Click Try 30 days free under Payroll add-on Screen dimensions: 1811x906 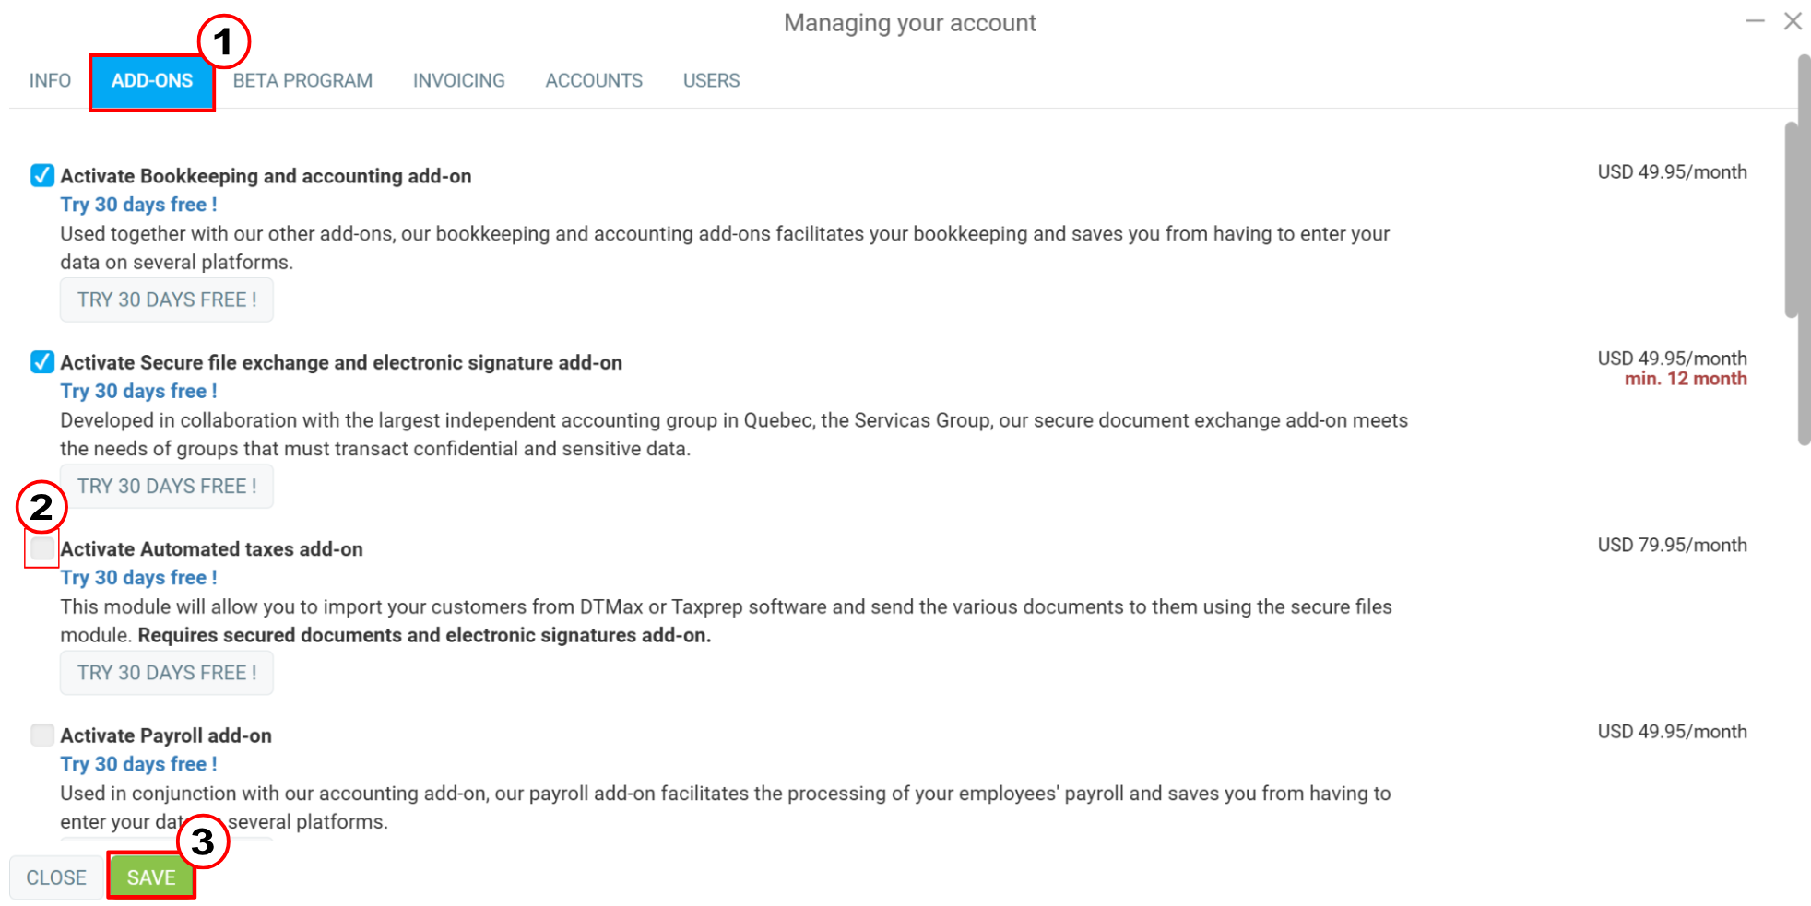[x=138, y=764]
